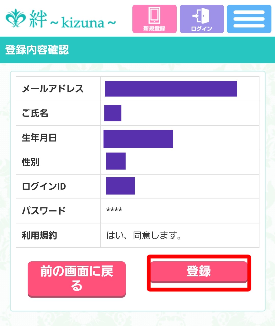Click the 登録内容確認 header bar
The image size is (275, 326).
point(137,50)
